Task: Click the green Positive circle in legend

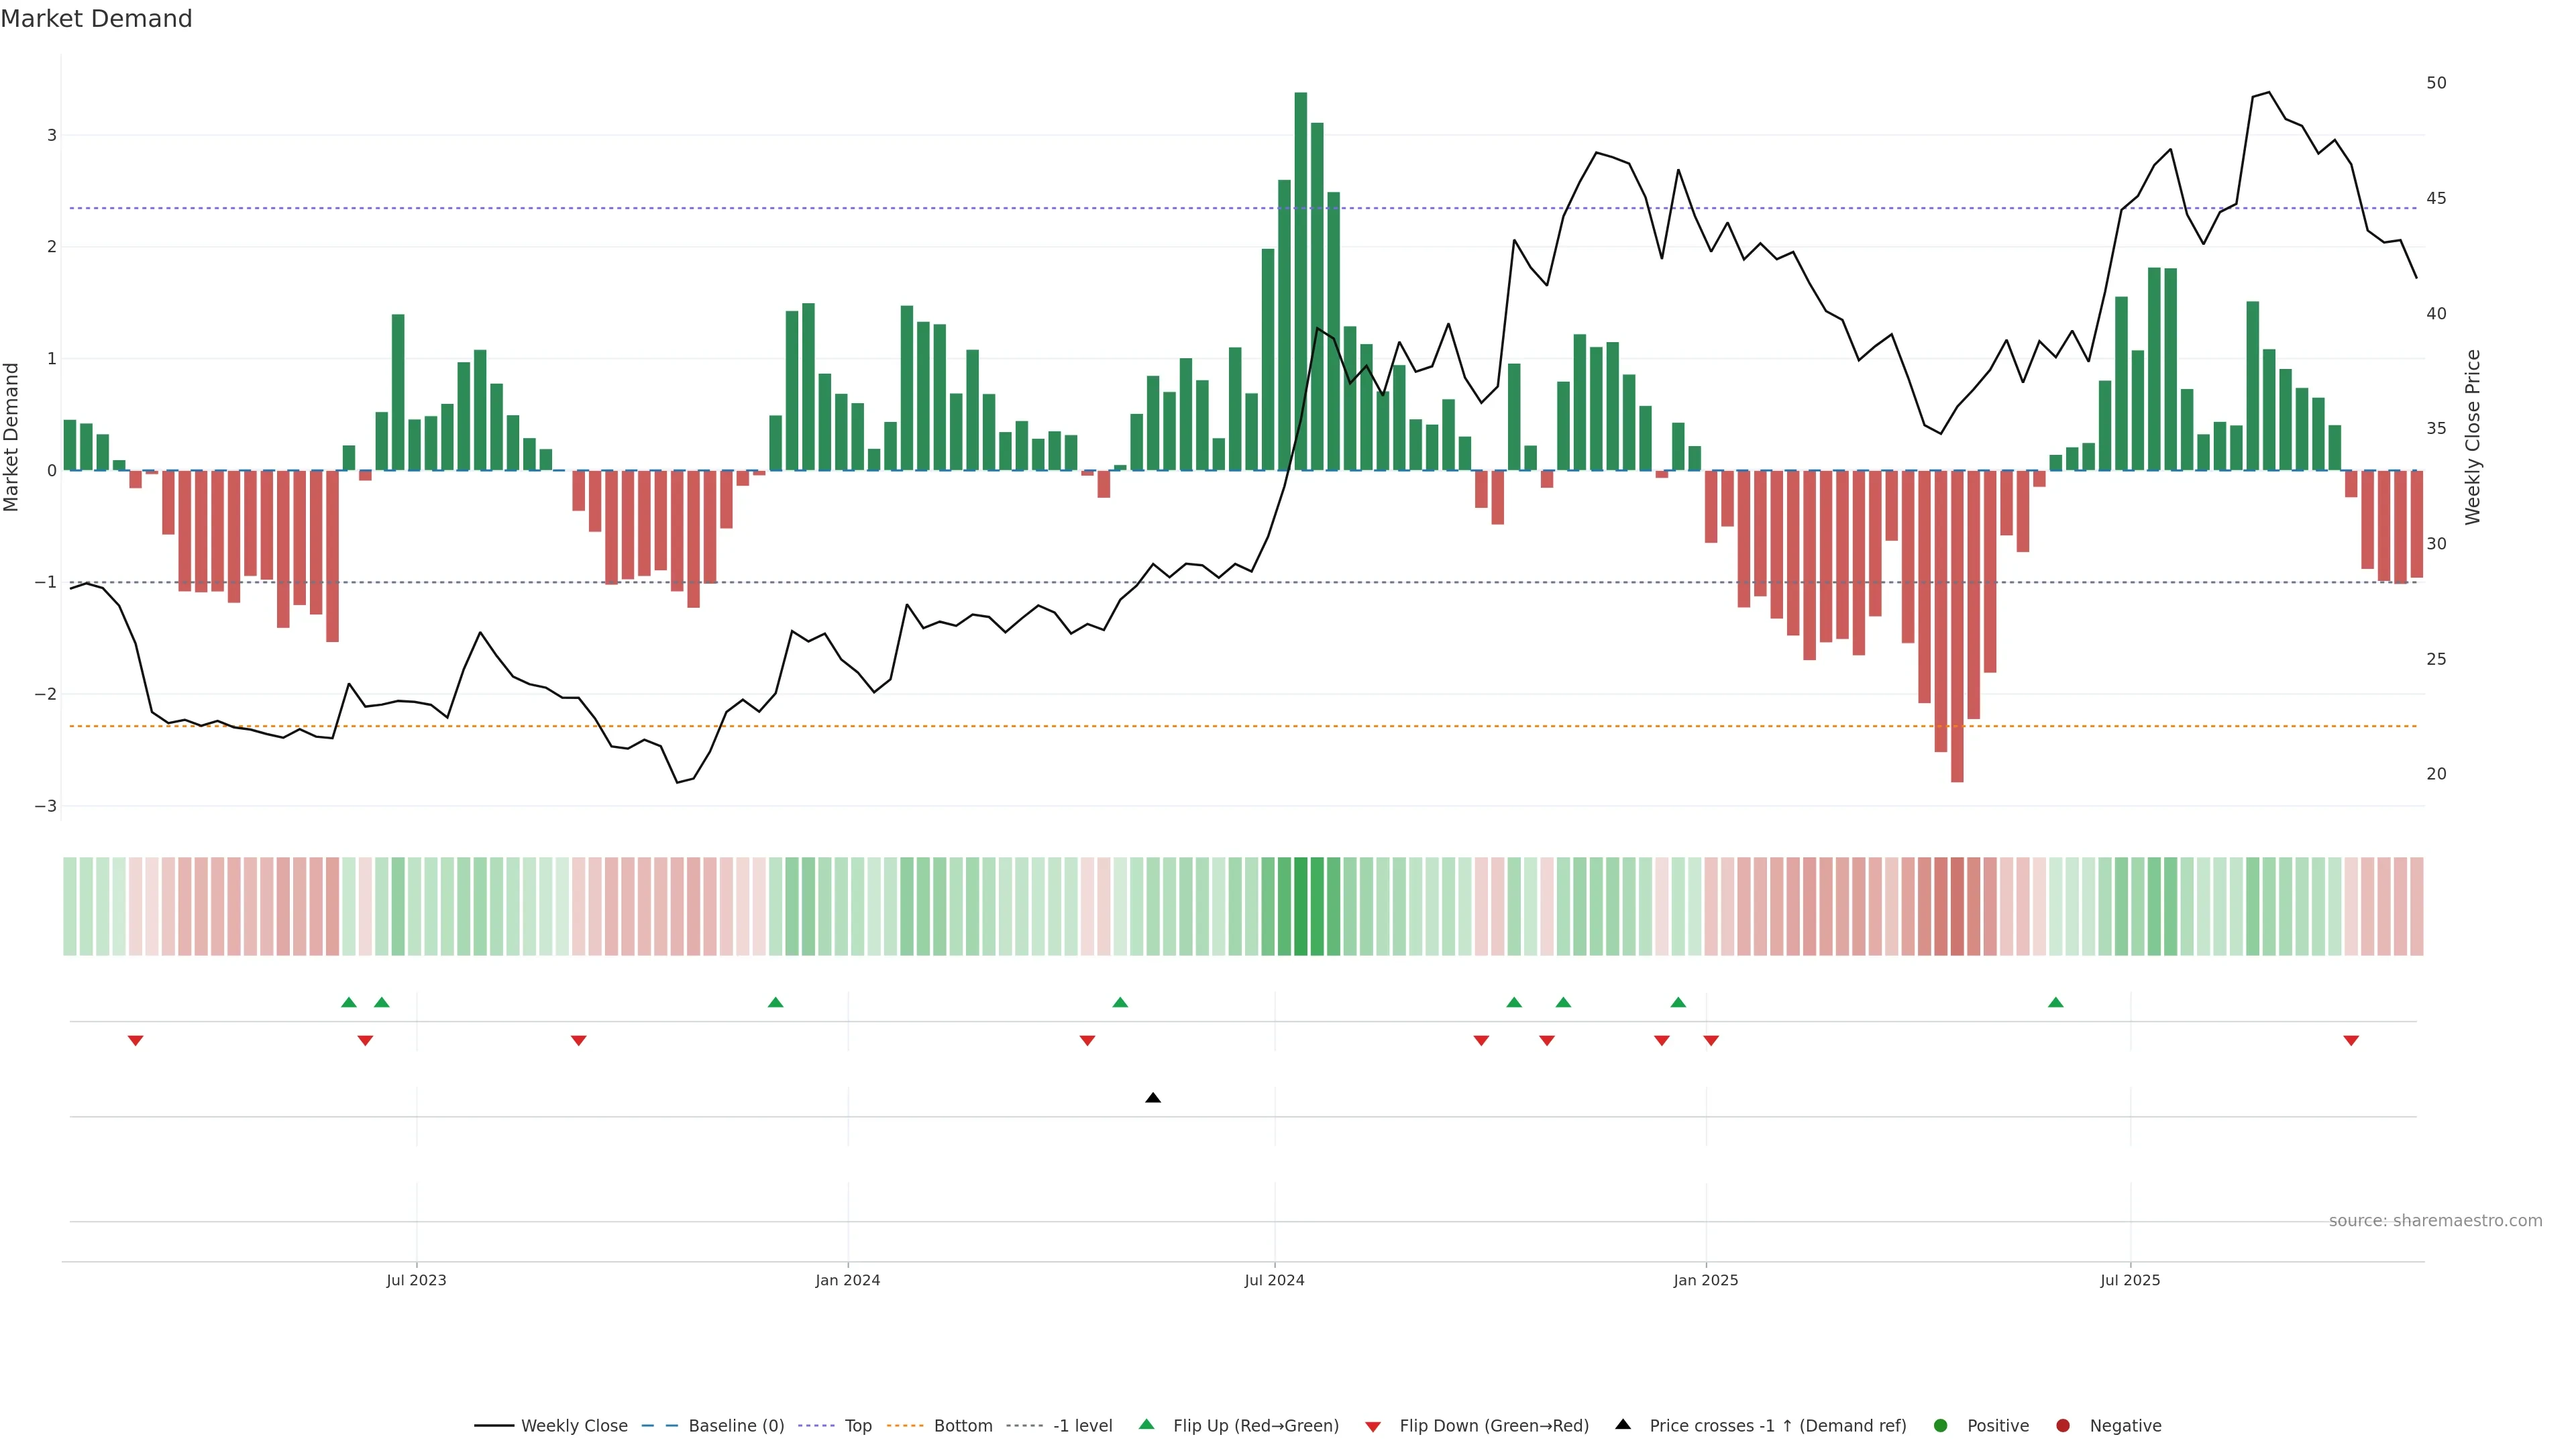Action: click(1941, 1425)
